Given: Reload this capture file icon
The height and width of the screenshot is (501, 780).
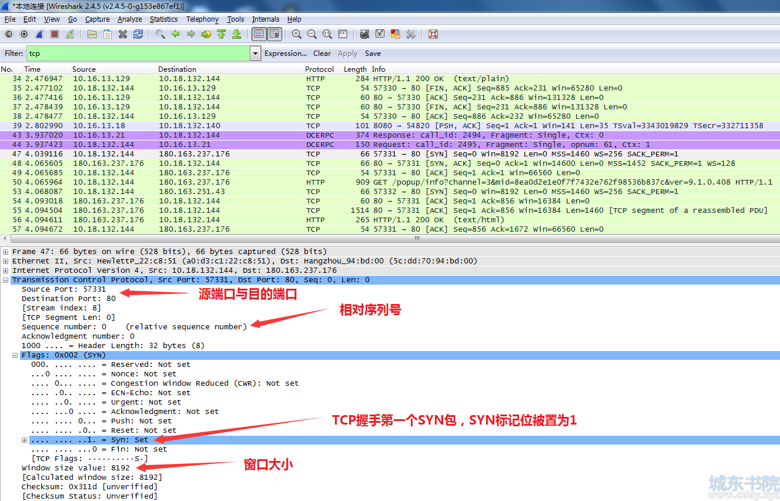Looking at the screenshot, I should click(138, 34).
